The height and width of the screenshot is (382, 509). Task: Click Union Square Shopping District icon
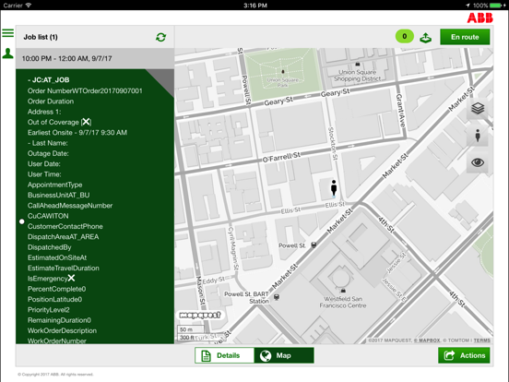tap(358, 65)
